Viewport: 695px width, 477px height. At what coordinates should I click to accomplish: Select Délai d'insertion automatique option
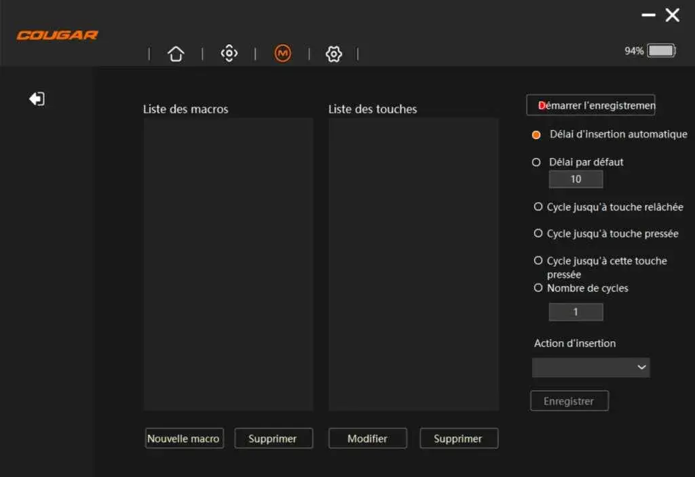pos(536,135)
